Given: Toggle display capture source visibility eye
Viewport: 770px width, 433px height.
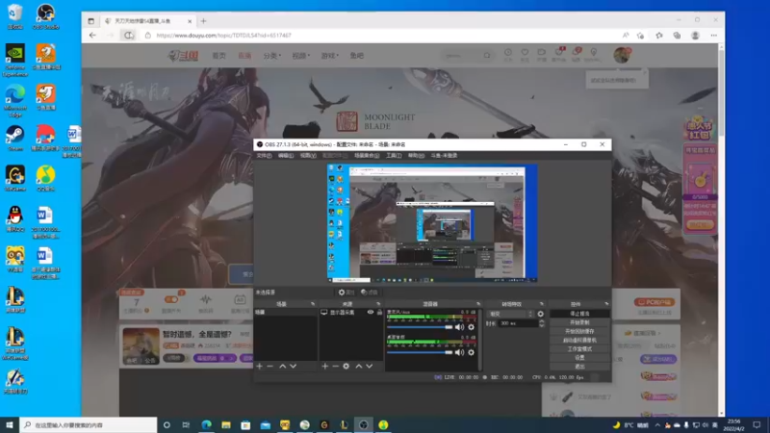Looking at the screenshot, I should tap(371, 313).
